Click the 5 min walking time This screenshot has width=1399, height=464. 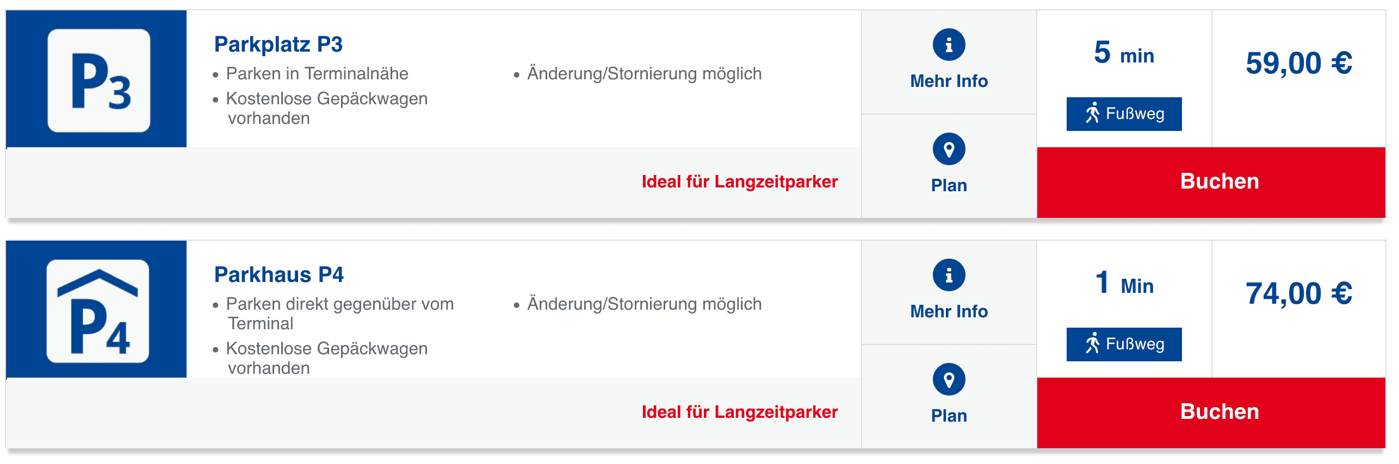1124,53
